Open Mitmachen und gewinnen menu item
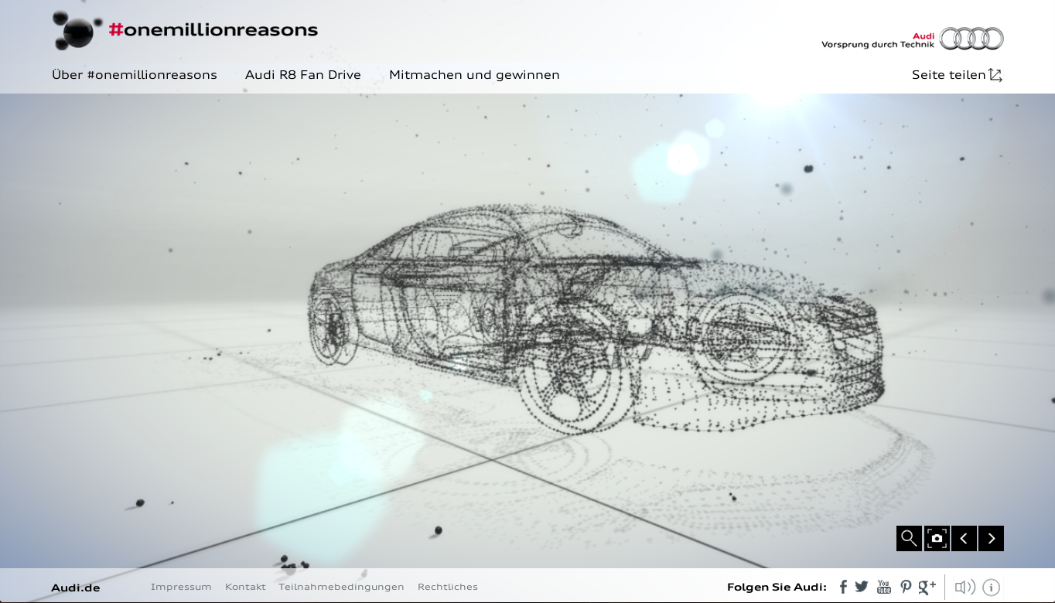 474,75
